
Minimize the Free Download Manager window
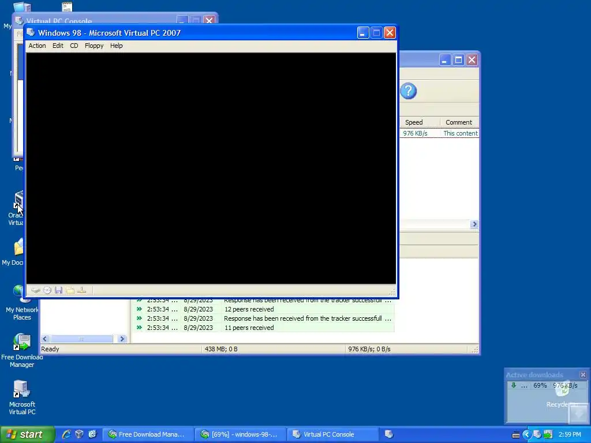pos(445,60)
